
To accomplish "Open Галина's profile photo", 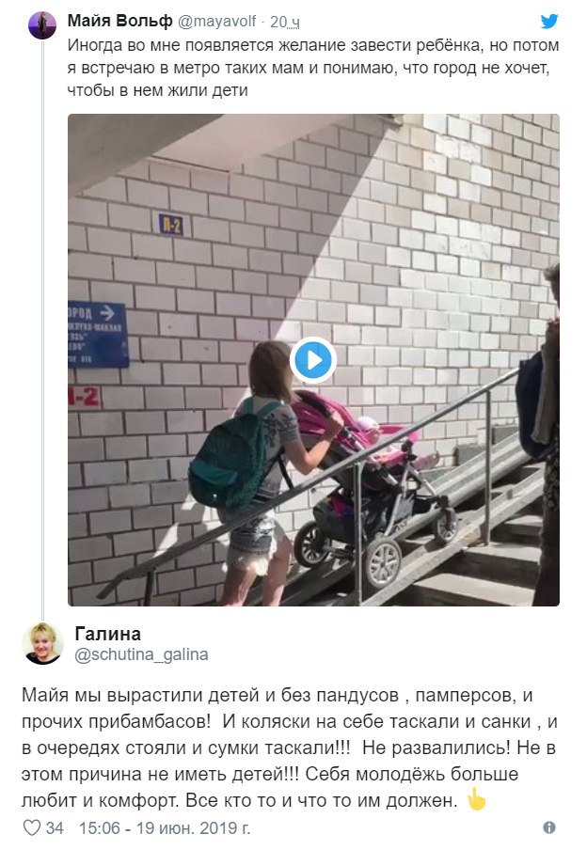I will pyautogui.click(x=42, y=643).
